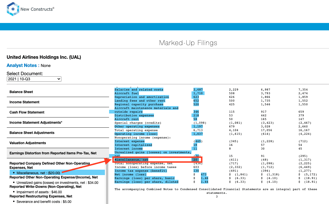
Task: Click the Regional capacity purchase label
Action: 139,104
